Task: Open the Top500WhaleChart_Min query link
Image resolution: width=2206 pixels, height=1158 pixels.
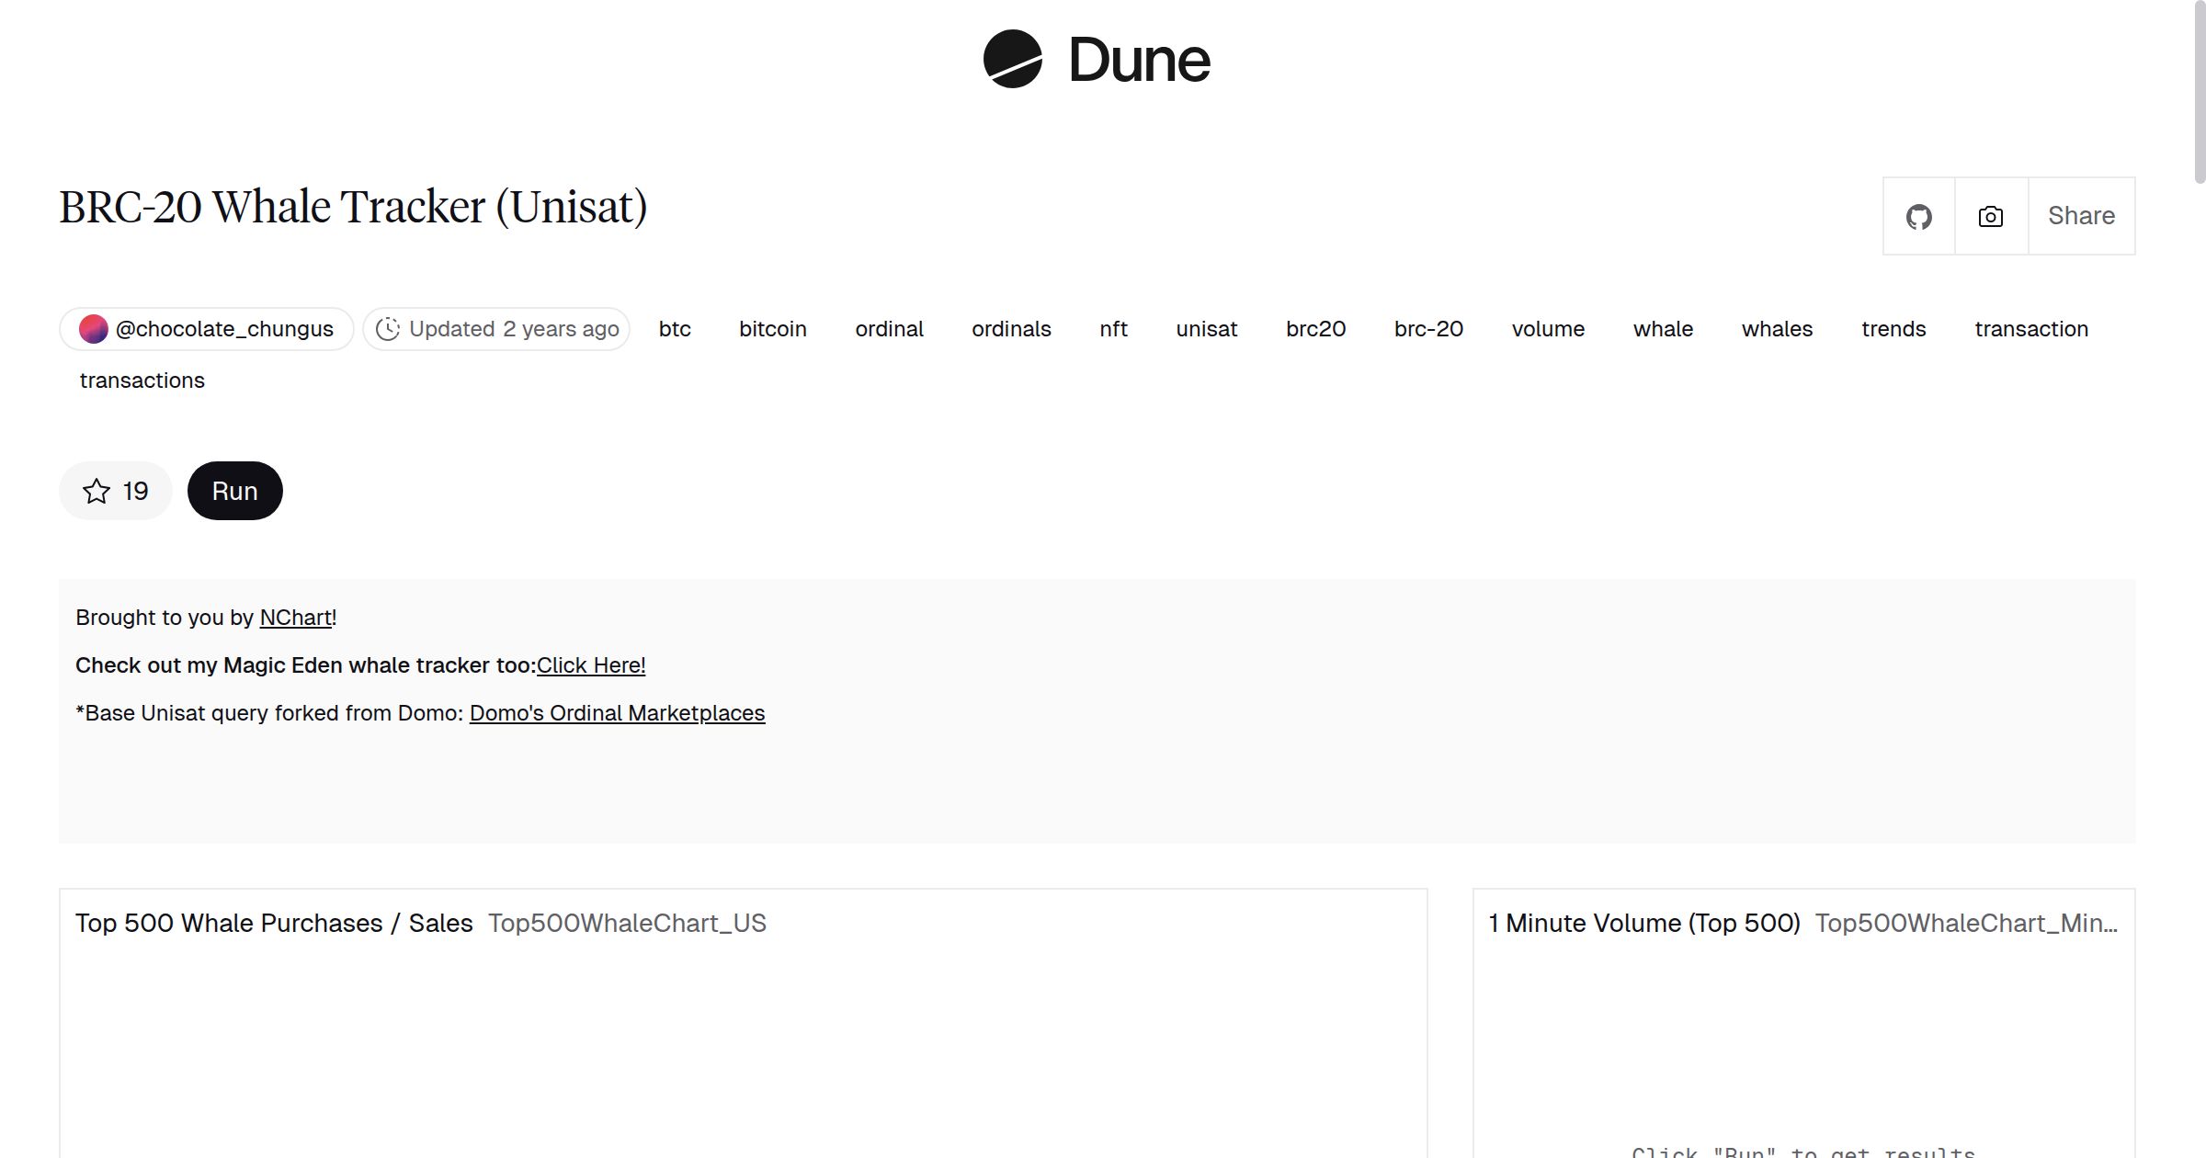Action: (1965, 923)
